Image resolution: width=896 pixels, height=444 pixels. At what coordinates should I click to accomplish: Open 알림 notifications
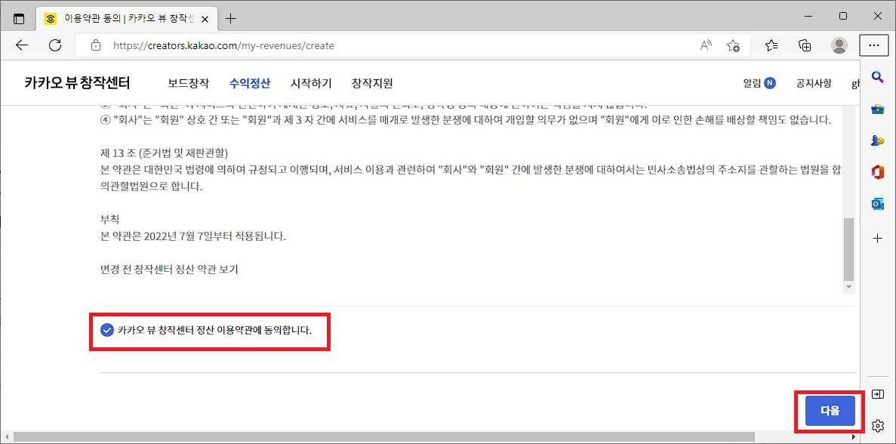759,83
